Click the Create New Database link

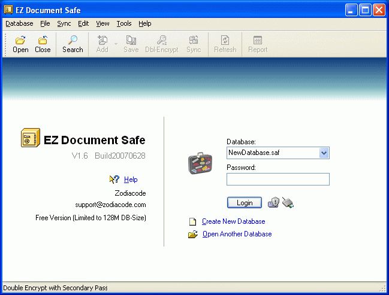[x=233, y=221]
